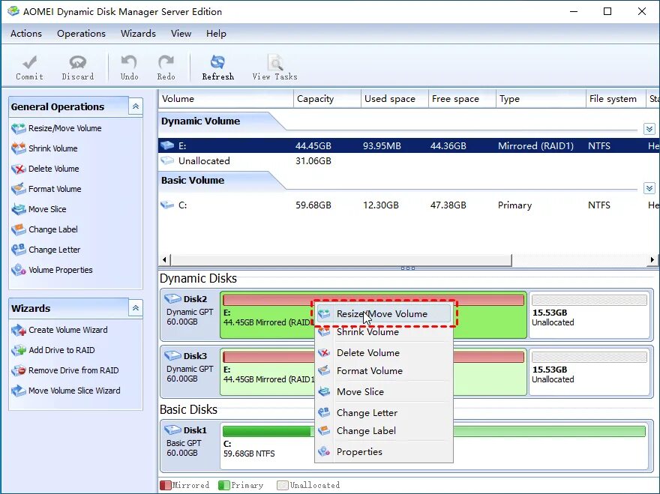Click the Properties icon in context menu
The height and width of the screenshot is (494, 660).
[x=324, y=451]
